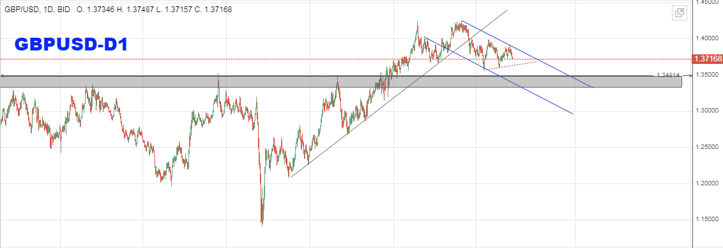This screenshot has width=723, height=248.
Task: Click the close value C. 1.37168
Action: (213, 9)
